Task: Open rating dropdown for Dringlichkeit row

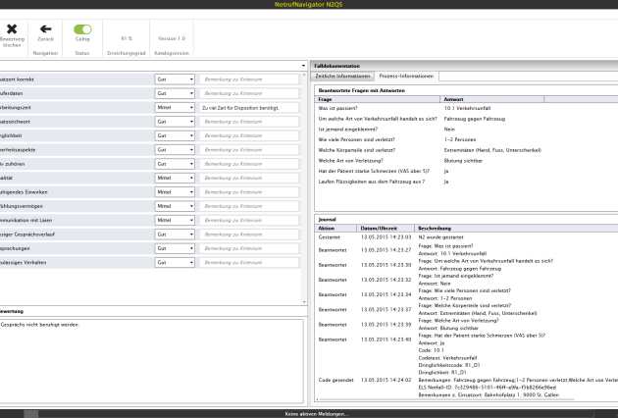Action: (175, 135)
